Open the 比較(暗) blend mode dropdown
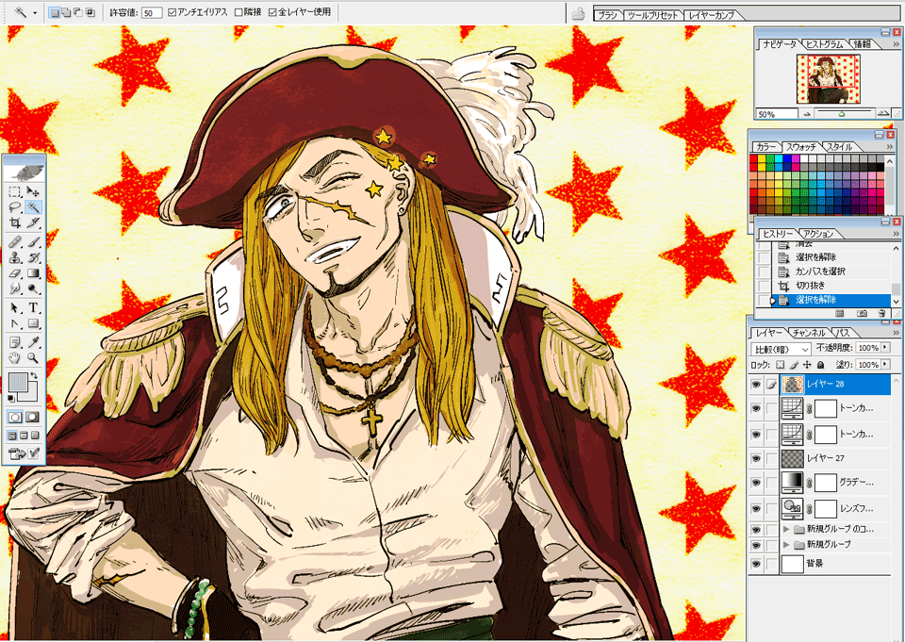 [x=781, y=350]
